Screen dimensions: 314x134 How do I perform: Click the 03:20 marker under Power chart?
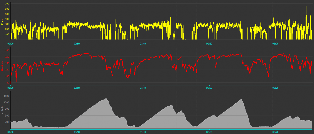tap(276, 43)
